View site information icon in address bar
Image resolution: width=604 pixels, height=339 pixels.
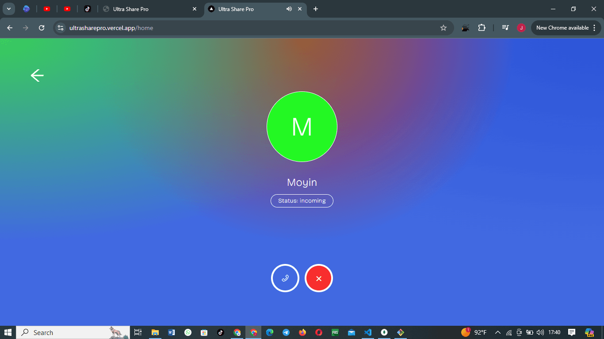(x=61, y=28)
